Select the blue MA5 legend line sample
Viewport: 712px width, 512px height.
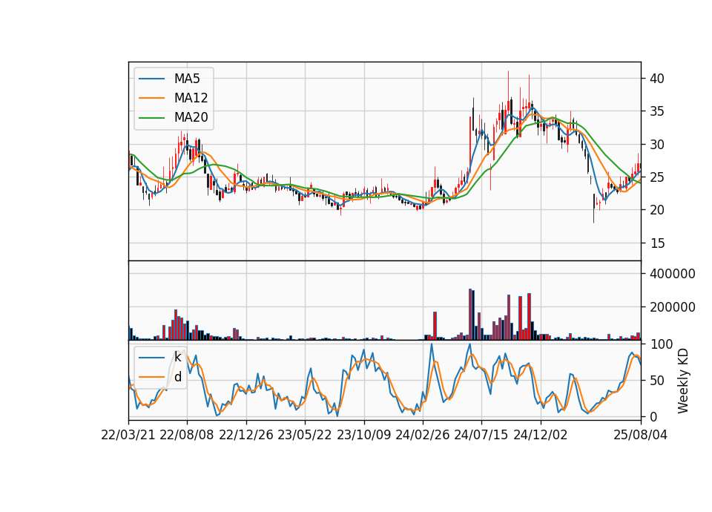pos(151,79)
